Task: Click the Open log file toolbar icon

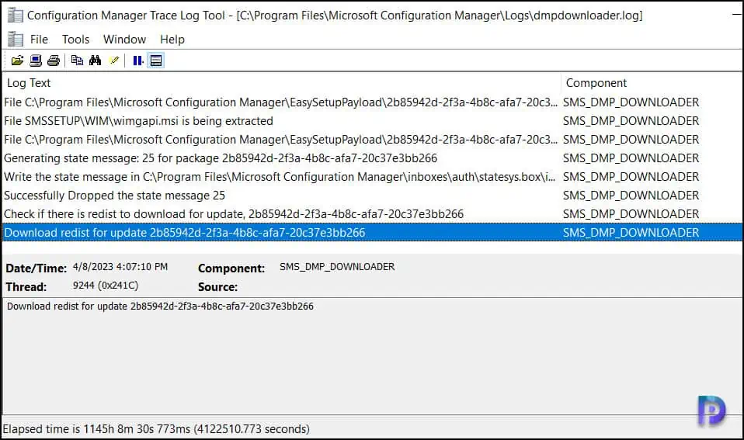Action: pos(18,61)
